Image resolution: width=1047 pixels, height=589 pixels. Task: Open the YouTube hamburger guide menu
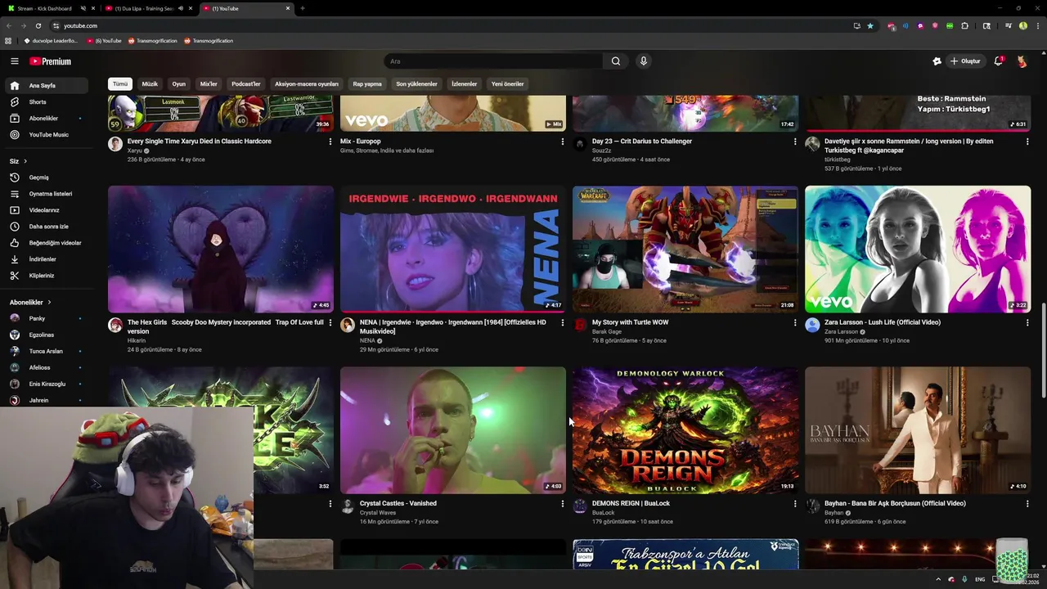click(14, 61)
